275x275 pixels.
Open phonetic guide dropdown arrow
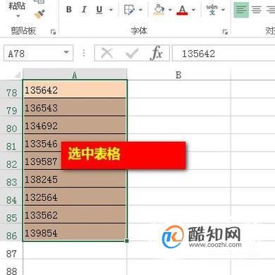pos(223,10)
